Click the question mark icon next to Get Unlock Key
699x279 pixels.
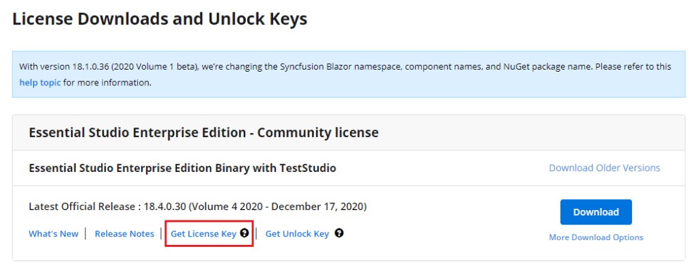[x=339, y=233]
